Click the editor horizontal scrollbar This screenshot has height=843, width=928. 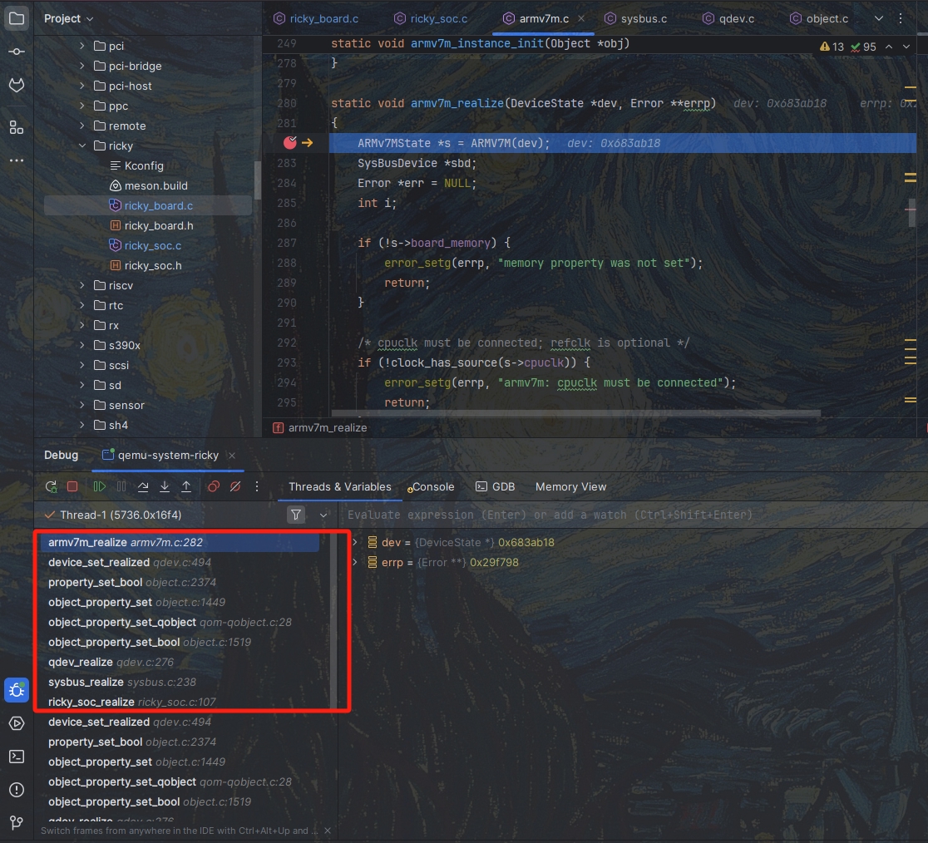tap(575, 413)
